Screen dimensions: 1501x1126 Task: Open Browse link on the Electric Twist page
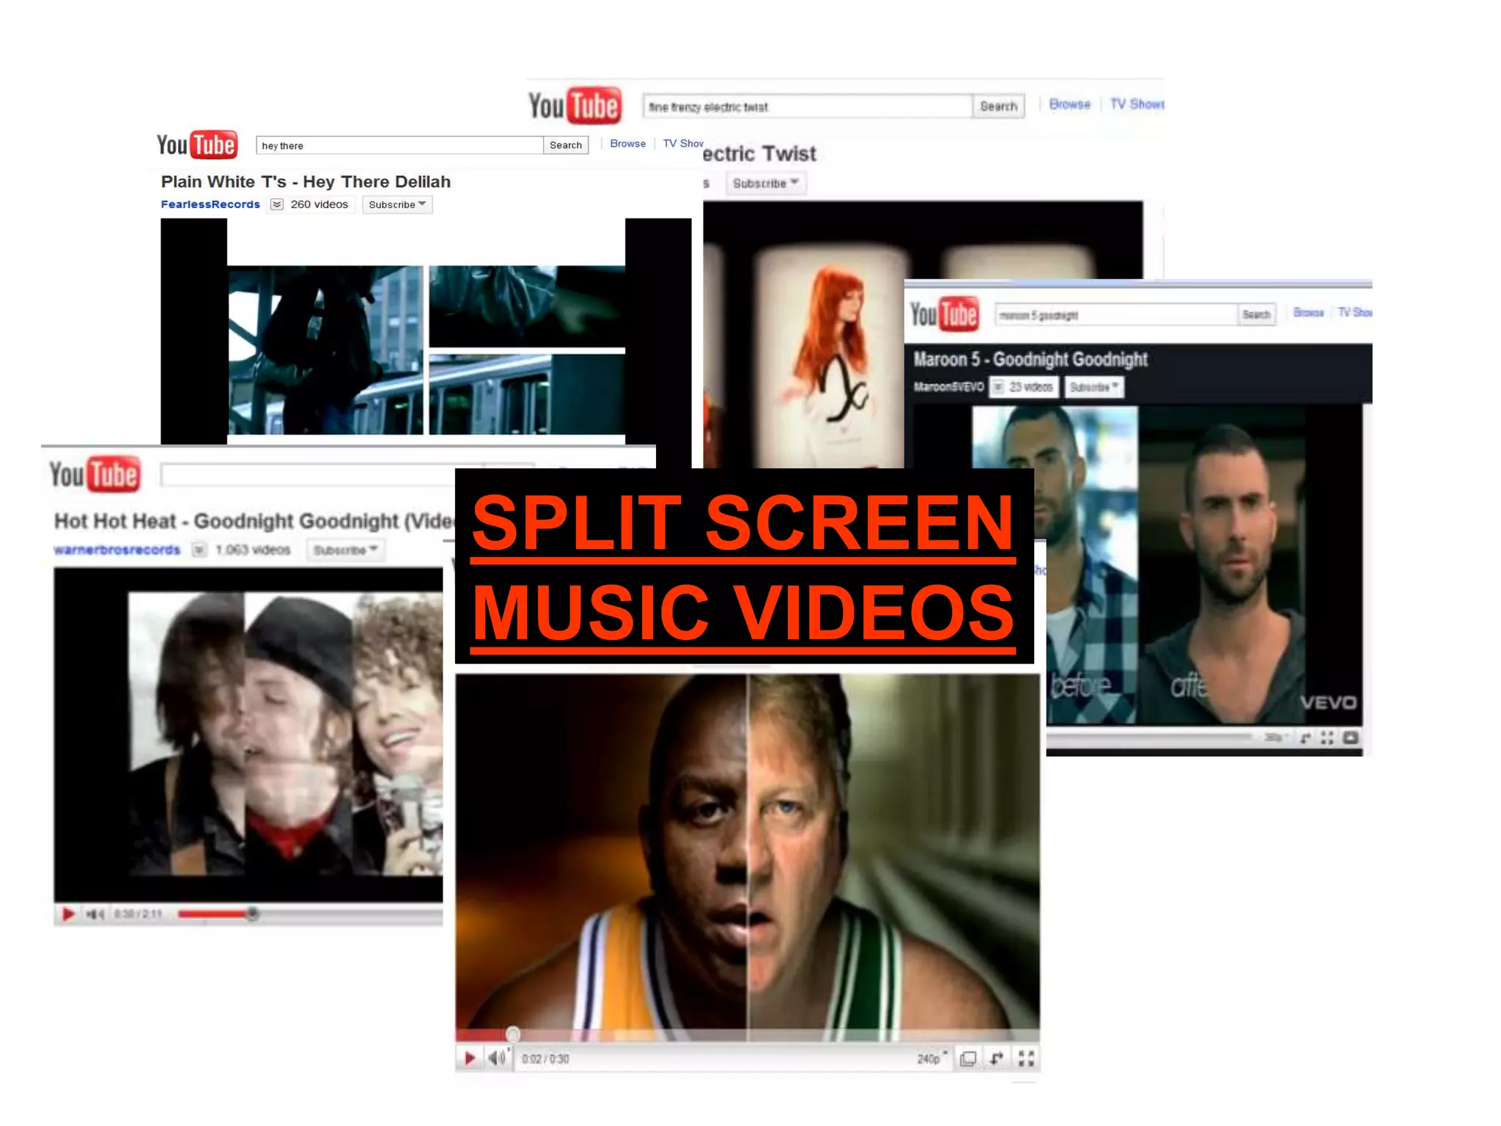1069,104
